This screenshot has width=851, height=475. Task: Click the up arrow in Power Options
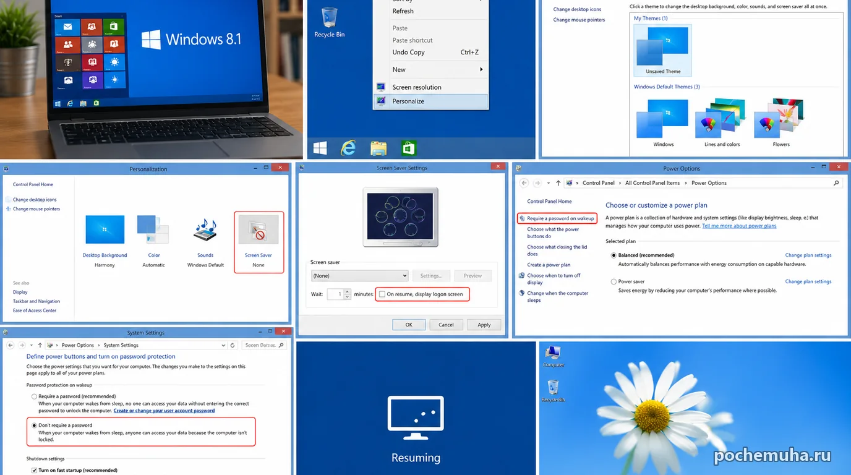point(558,183)
